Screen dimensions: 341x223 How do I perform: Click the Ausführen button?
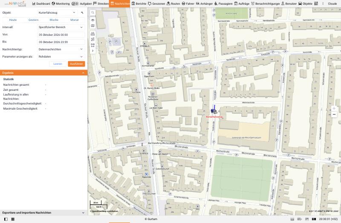point(76,64)
